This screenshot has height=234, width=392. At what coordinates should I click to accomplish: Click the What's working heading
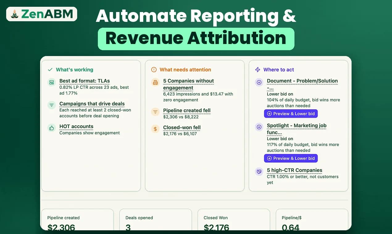74,70
